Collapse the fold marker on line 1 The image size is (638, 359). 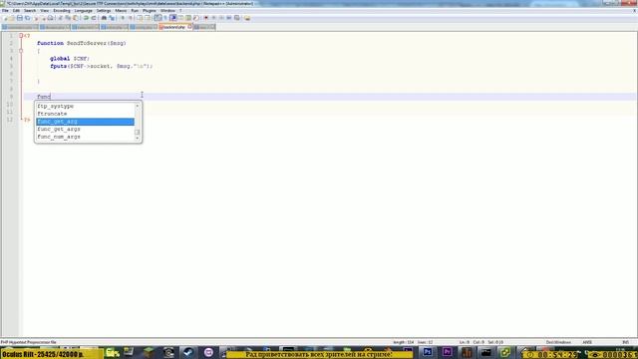[x=21, y=36]
